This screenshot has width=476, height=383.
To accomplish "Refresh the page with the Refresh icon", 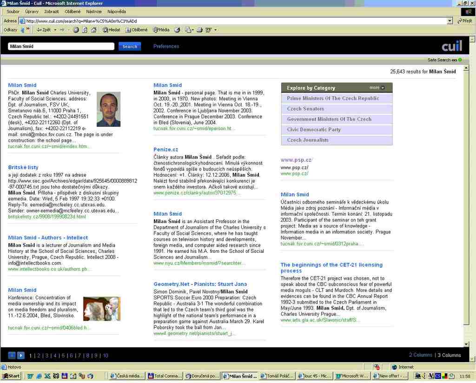I will 85,30.
